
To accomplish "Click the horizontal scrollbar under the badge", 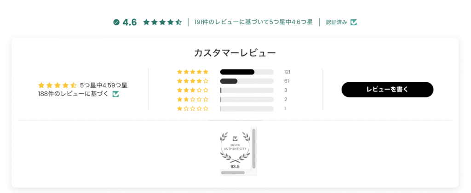I will tap(233, 173).
